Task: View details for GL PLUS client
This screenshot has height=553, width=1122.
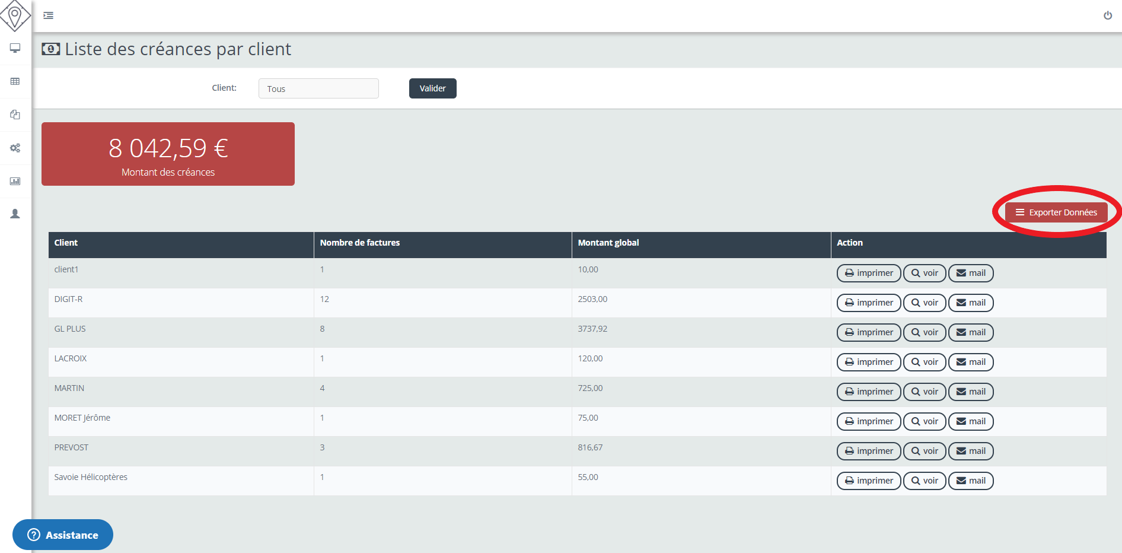Action: [925, 332]
